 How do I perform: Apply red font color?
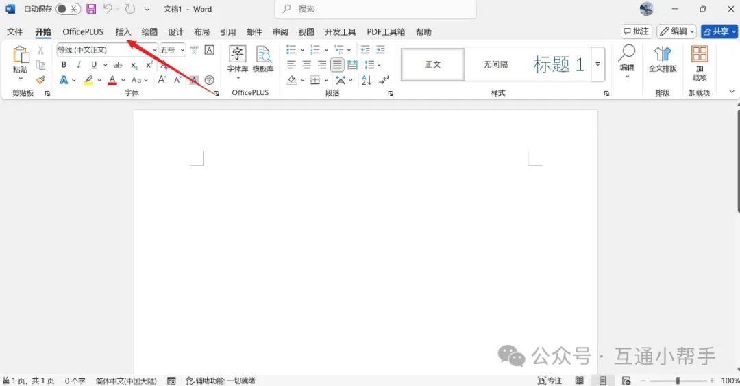click(x=112, y=80)
